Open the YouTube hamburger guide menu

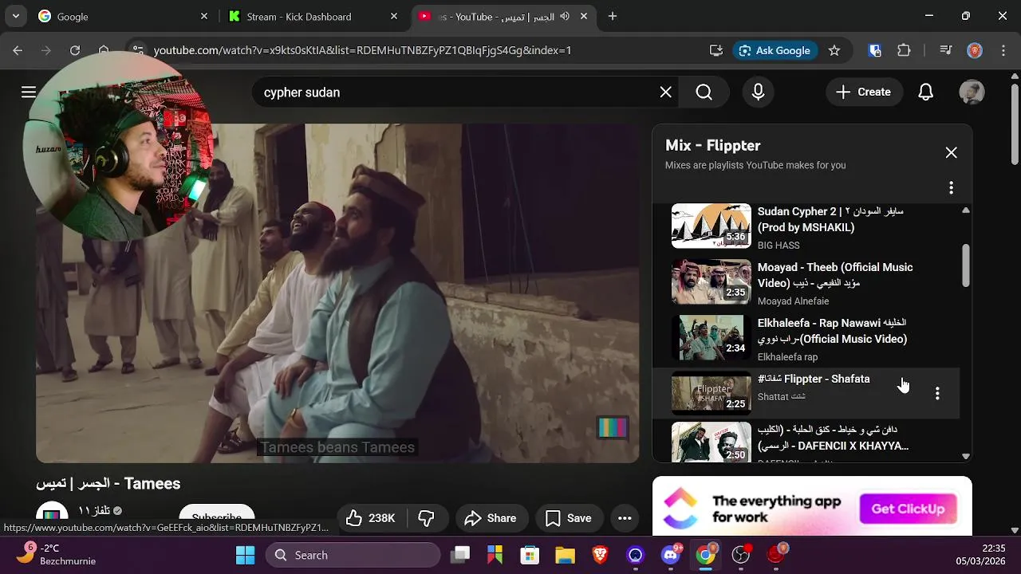pyautogui.click(x=29, y=92)
